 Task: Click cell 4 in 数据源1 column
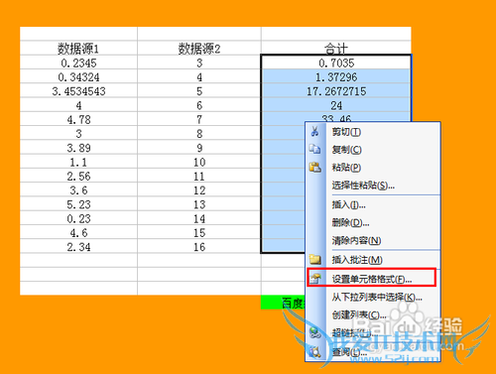[x=78, y=105]
